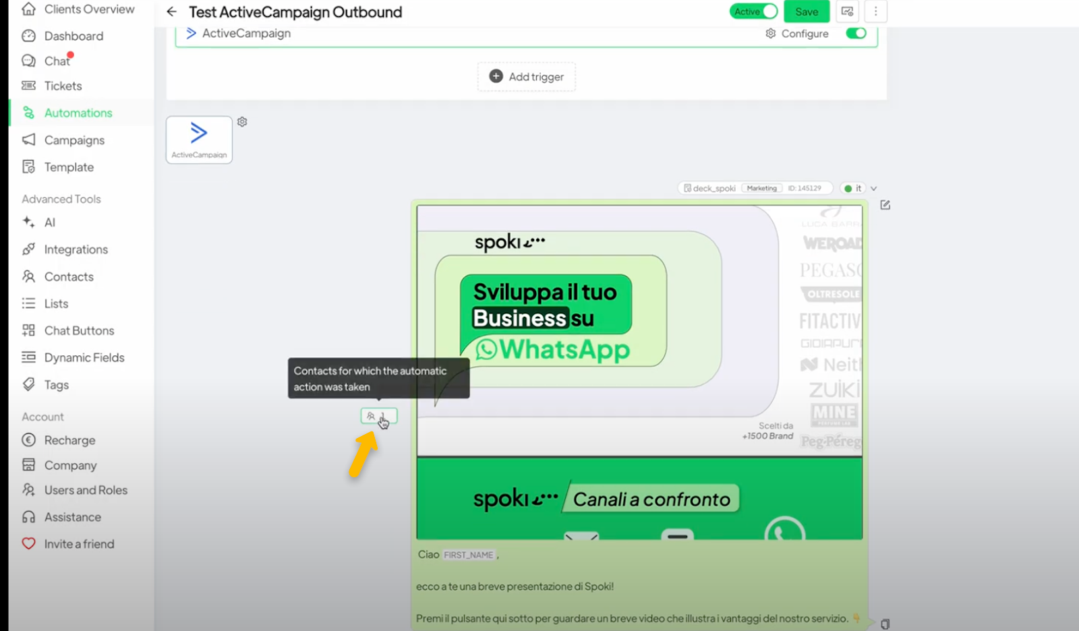
Task: Click the AI sparkle icon
Action: click(x=28, y=222)
